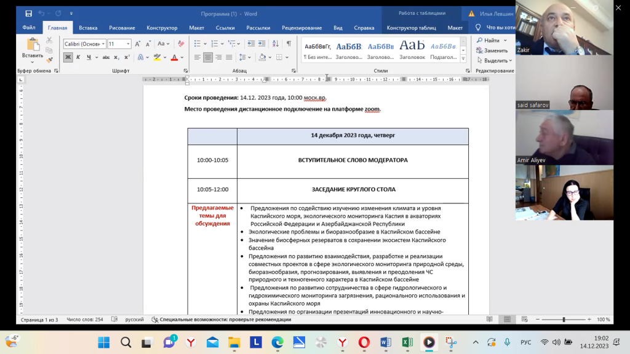Cut selection with the scissors icon
The width and height of the screenshot is (630, 354).
pyautogui.click(x=49, y=40)
